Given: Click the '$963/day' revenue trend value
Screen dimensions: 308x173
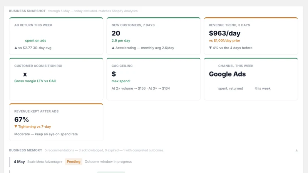Looking at the screenshot, I should 224,33.
